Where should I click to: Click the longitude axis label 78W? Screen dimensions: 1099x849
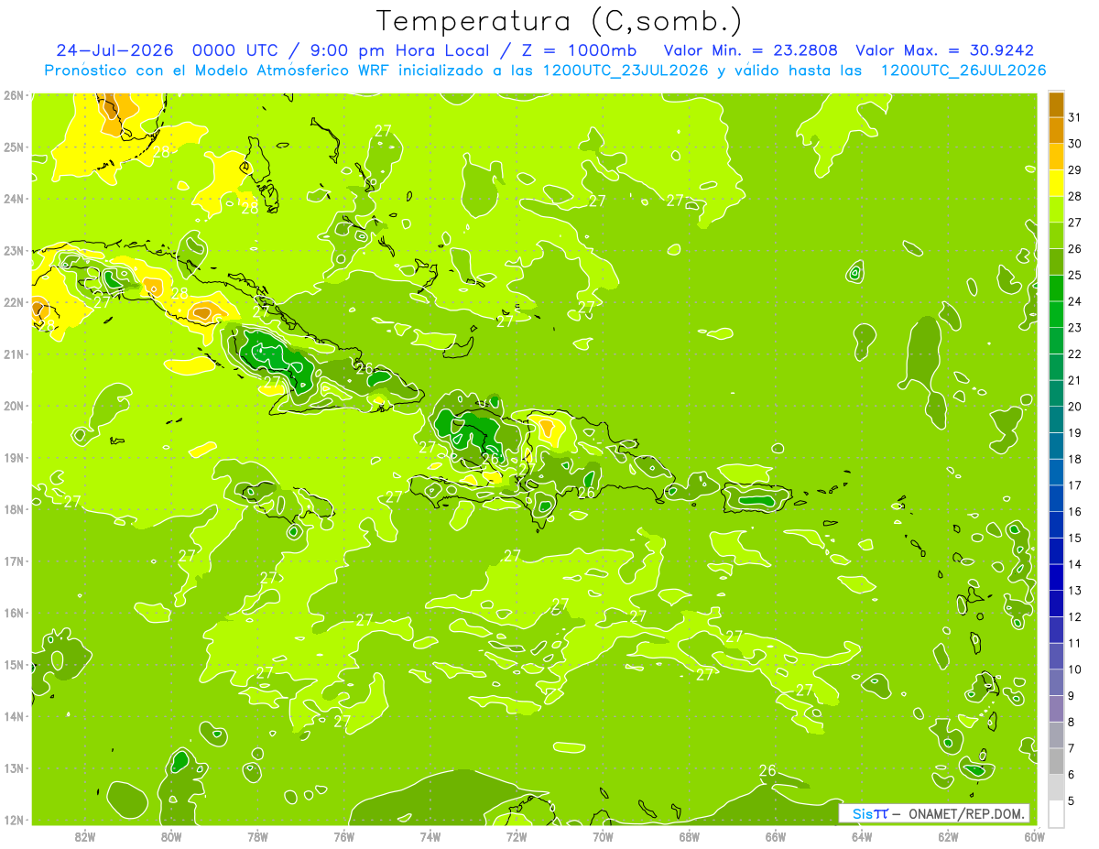click(x=257, y=836)
